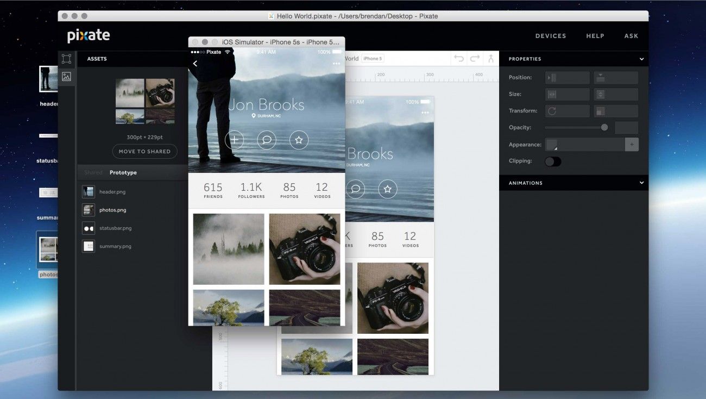The height and width of the screenshot is (399, 706).
Task: Adjust the Opacity slider handle
Action: [604, 127]
